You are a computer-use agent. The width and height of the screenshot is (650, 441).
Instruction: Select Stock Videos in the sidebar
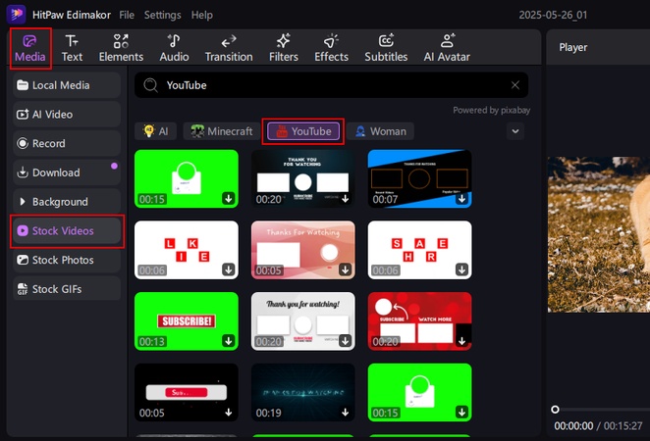67,231
